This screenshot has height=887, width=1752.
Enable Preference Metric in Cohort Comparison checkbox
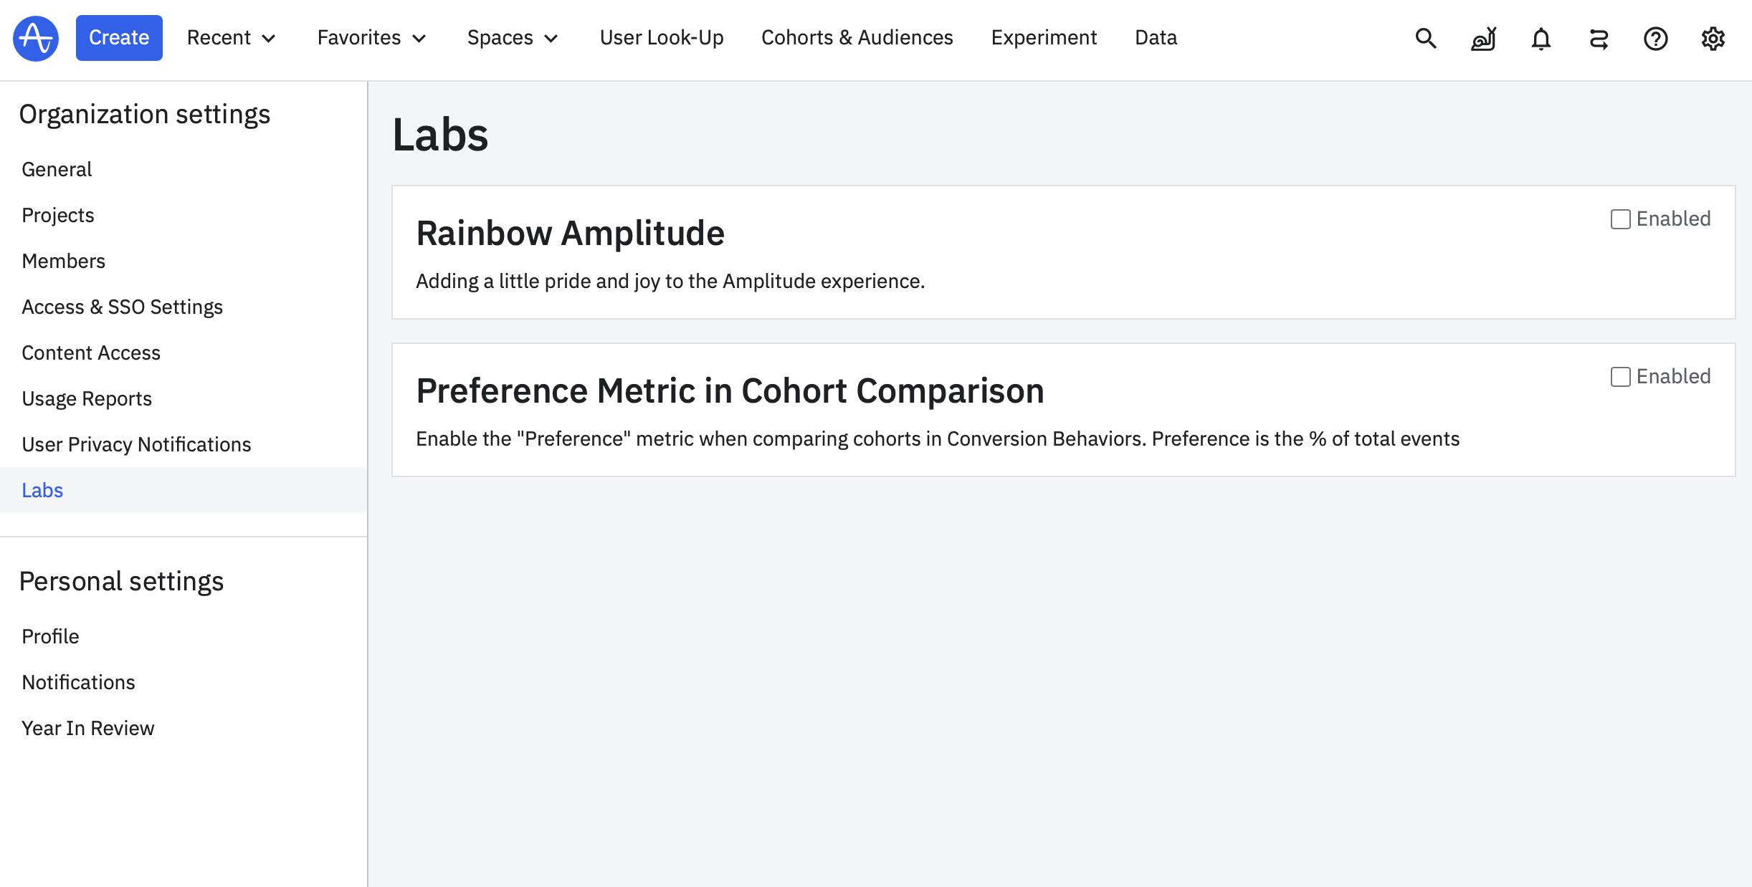pyautogui.click(x=1620, y=377)
